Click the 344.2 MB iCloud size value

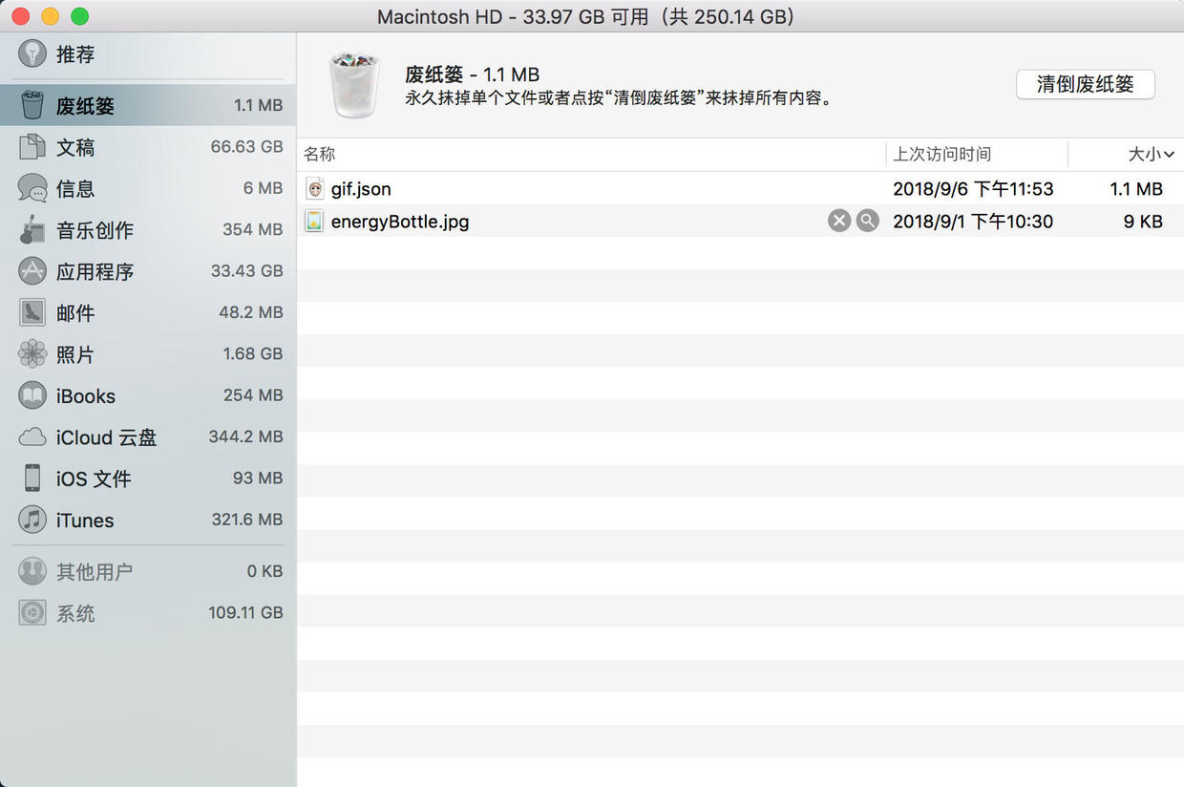pyautogui.click(x=245, y=437)
